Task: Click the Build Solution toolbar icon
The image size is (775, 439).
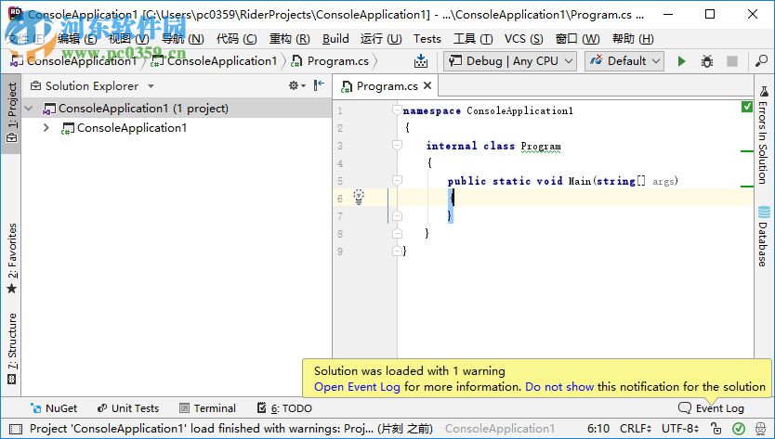Action: 421,61
